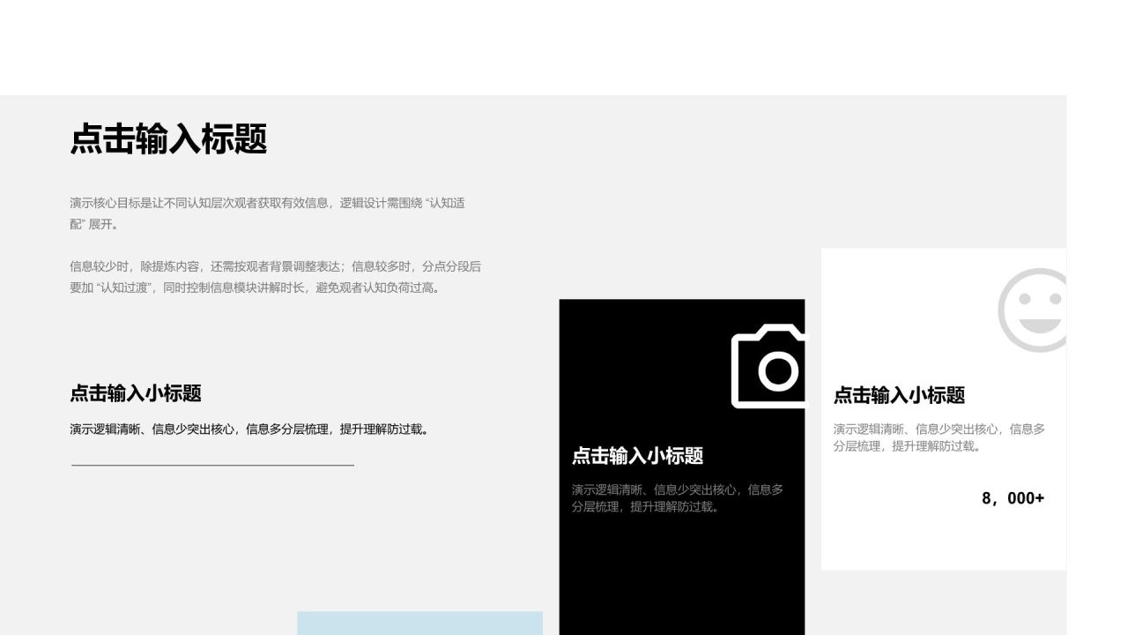Screen dimensions: 1128x635
Task: Select the left-side subtitle 点击输入小标题
Action: (136, 393)
